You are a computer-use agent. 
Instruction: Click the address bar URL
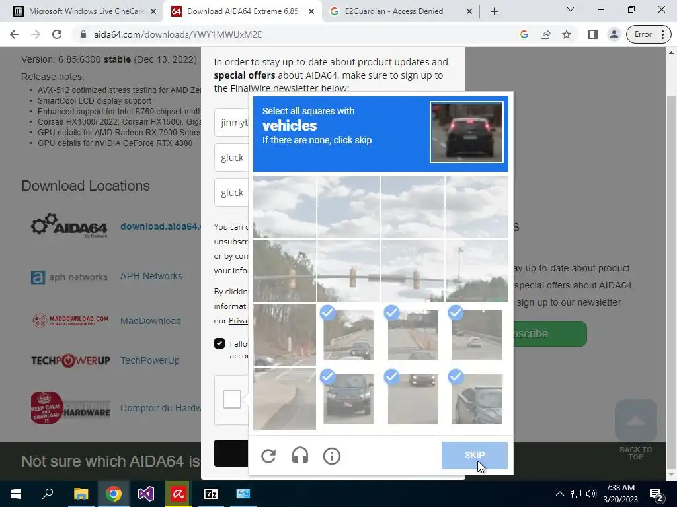point(180,34)
